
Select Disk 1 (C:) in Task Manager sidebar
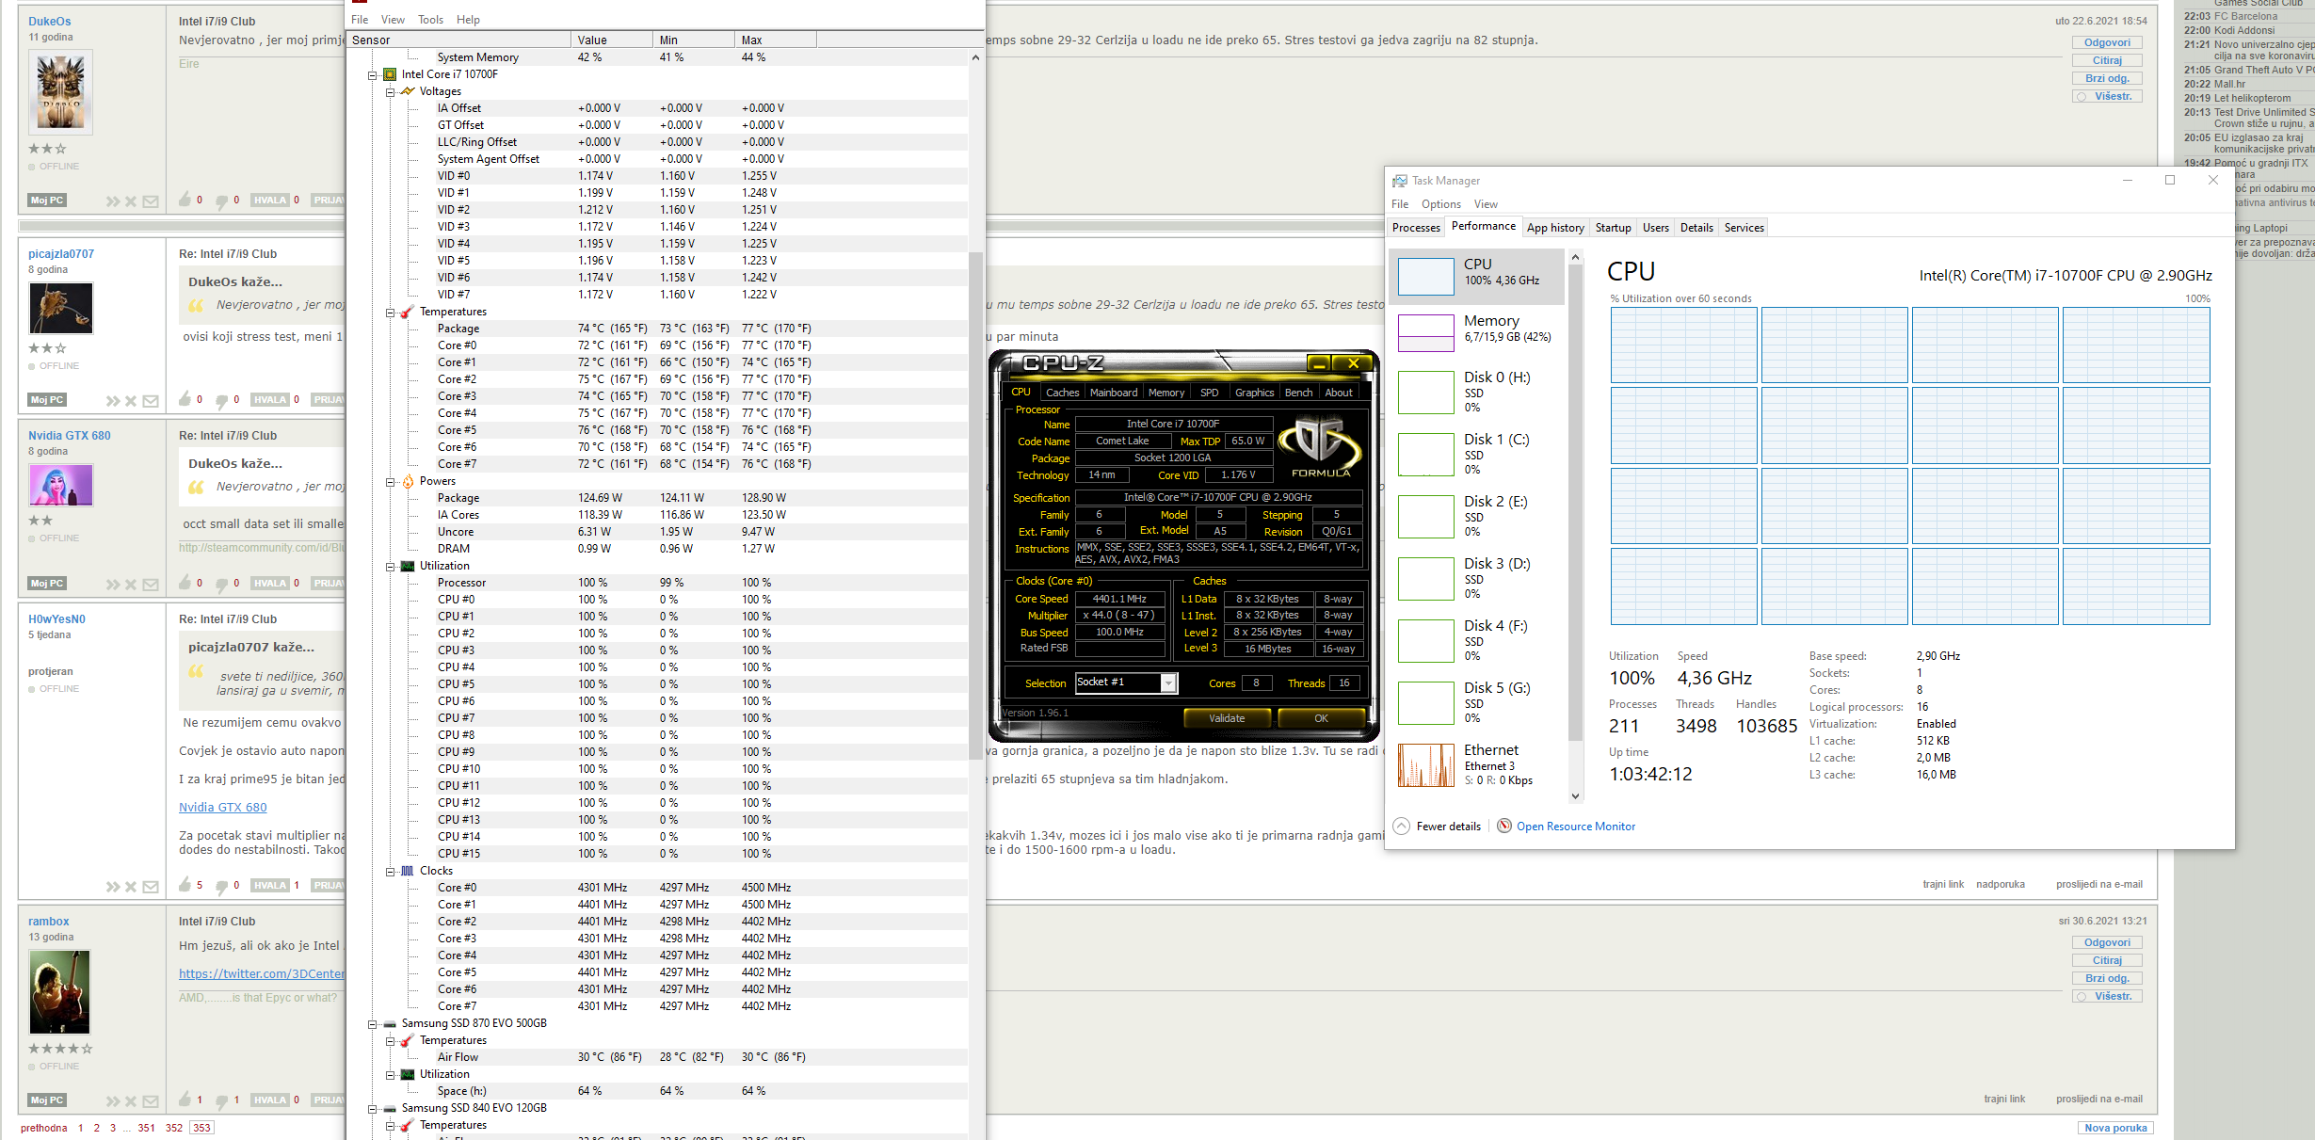click(1476, 455)
